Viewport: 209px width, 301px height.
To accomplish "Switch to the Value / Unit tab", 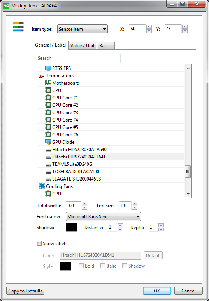I will click(x=83, y=46).
